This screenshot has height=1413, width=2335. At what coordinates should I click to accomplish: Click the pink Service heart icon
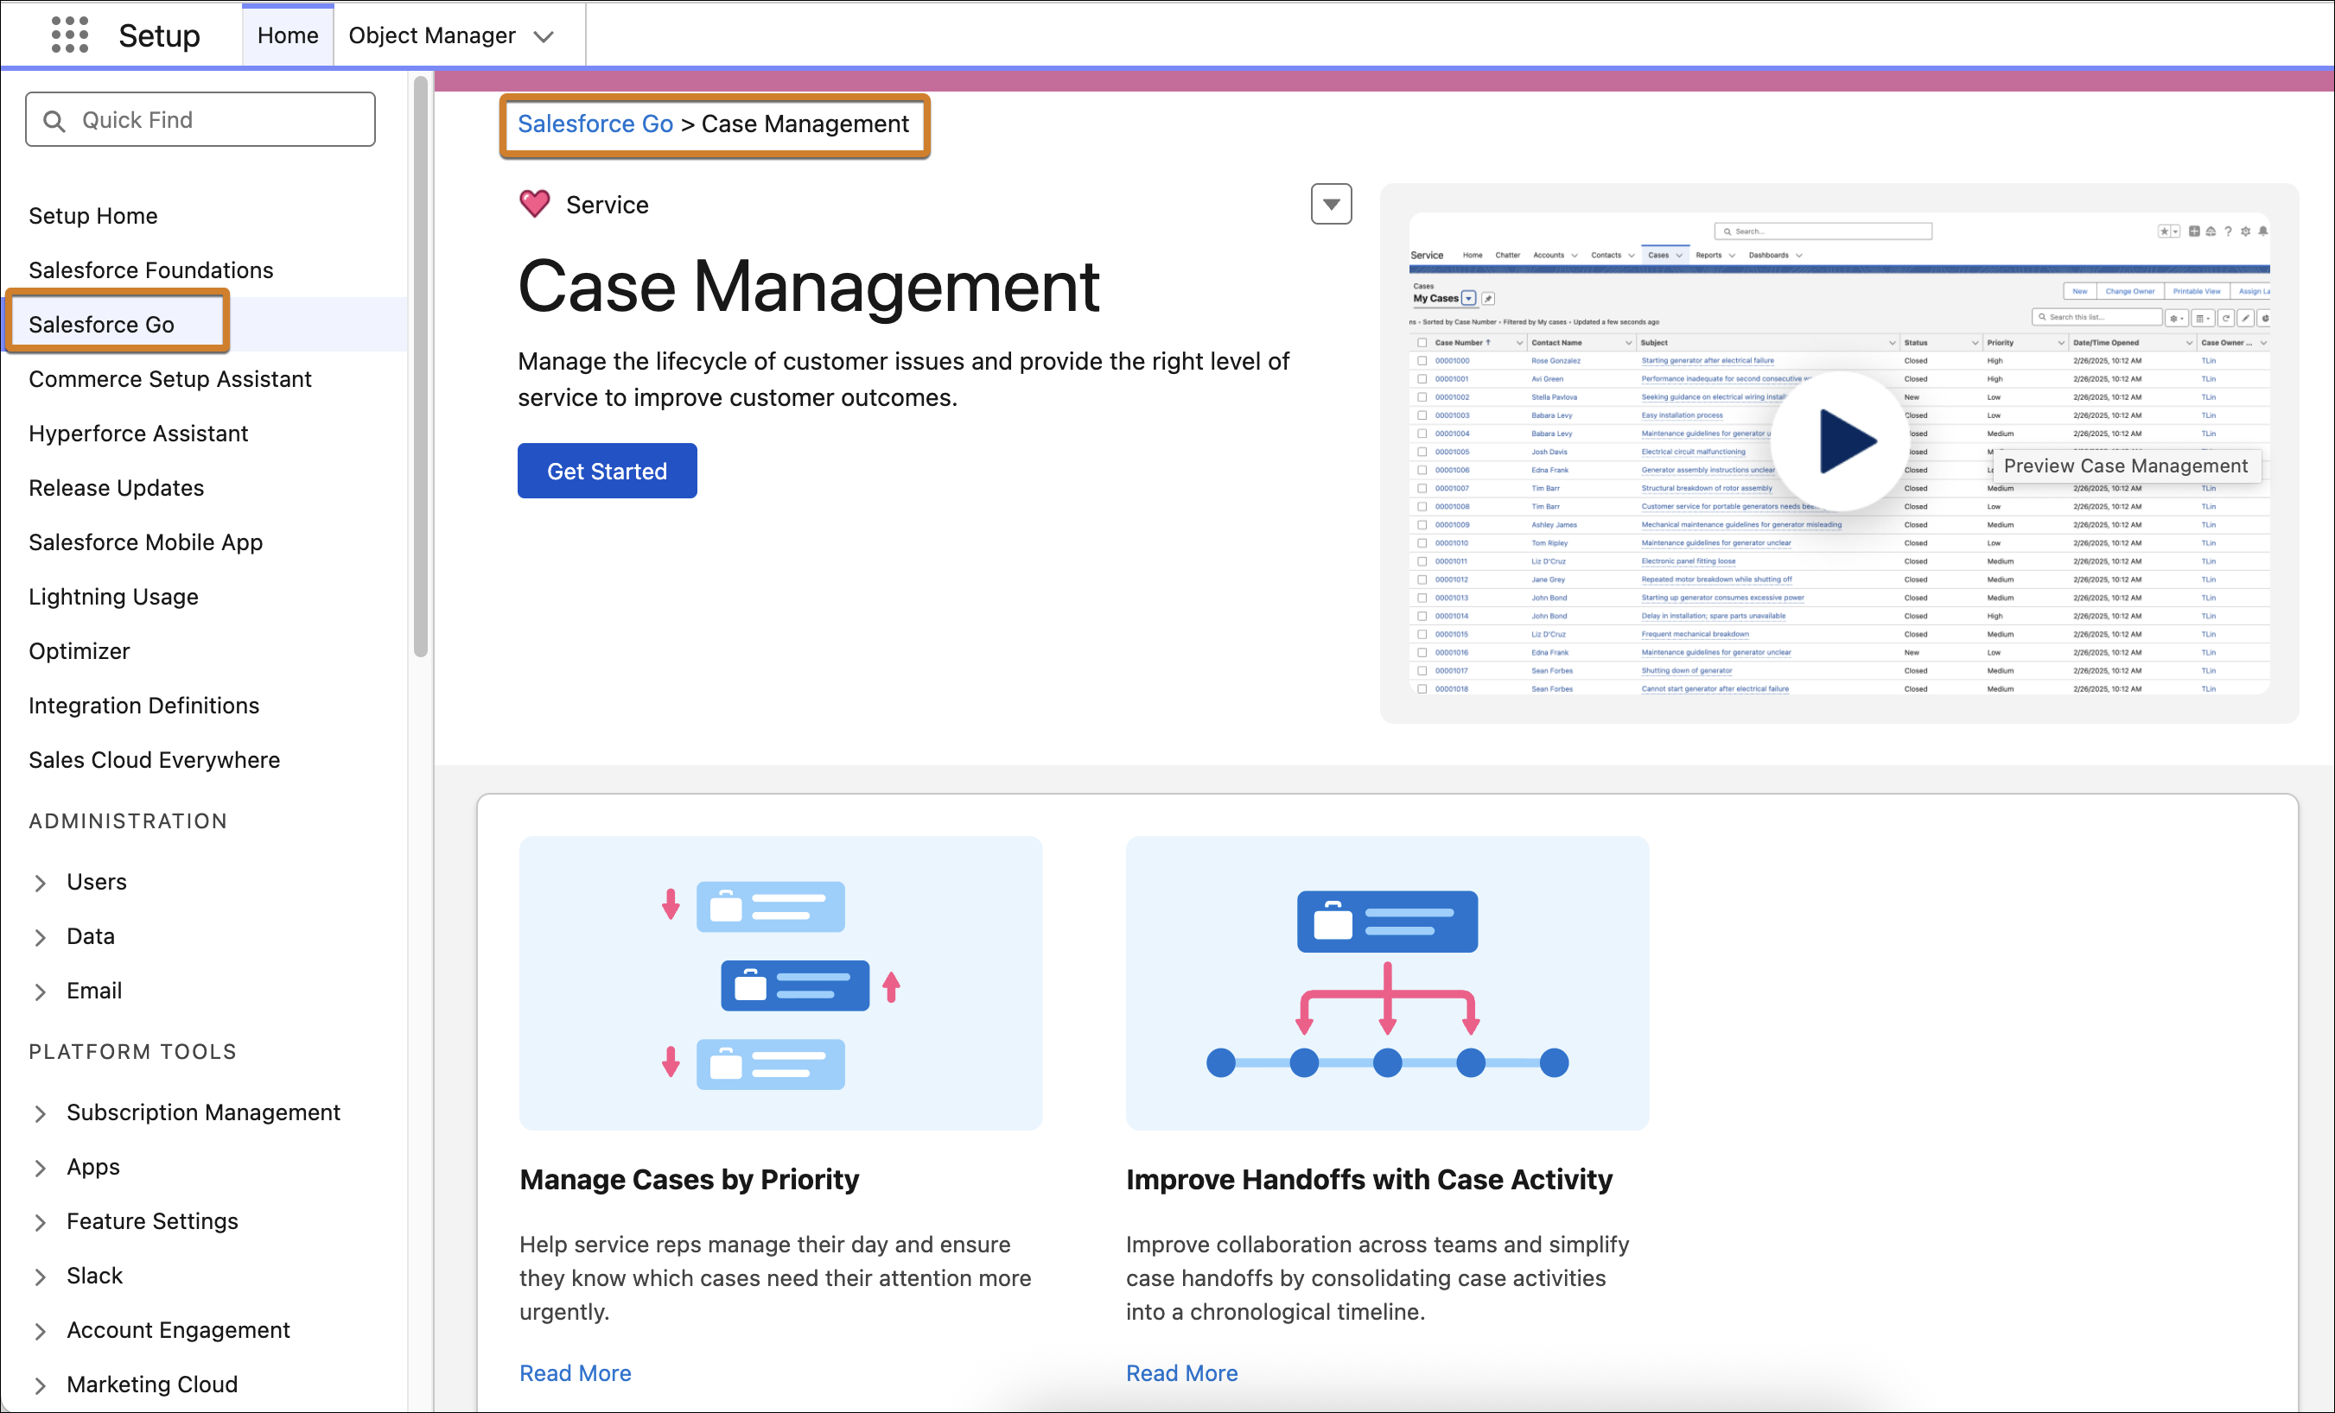pos(534,204)
